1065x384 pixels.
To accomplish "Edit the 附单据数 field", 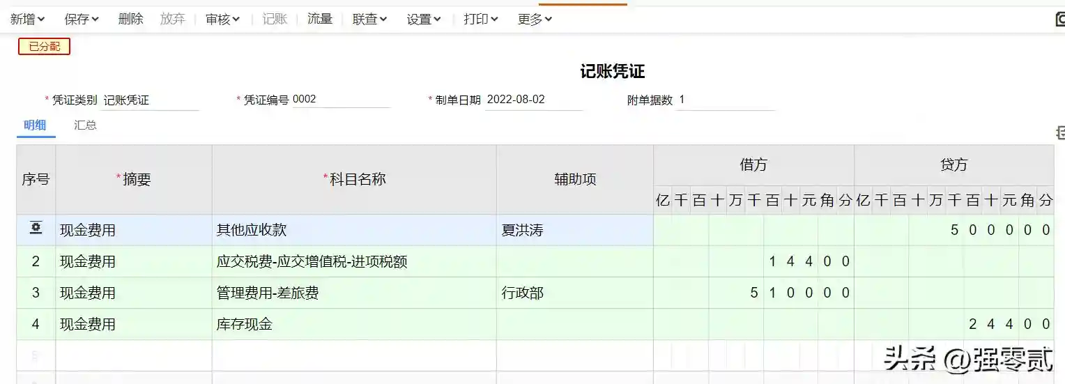I will (x=725, y=100).
